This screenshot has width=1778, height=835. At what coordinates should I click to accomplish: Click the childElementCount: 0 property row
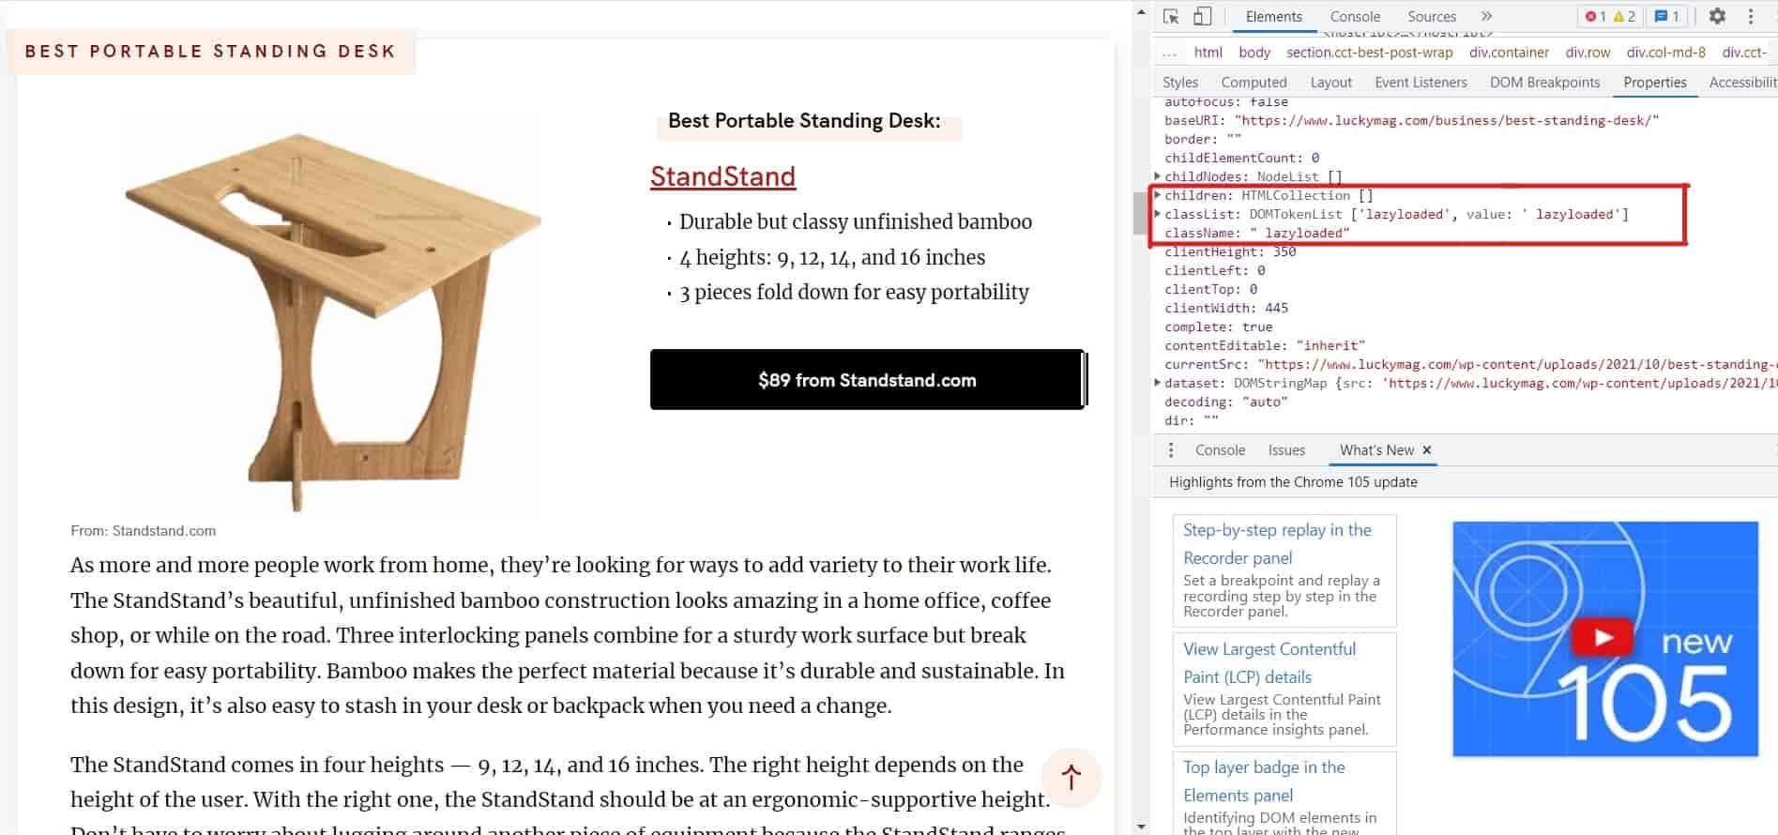coord(1241,158)
